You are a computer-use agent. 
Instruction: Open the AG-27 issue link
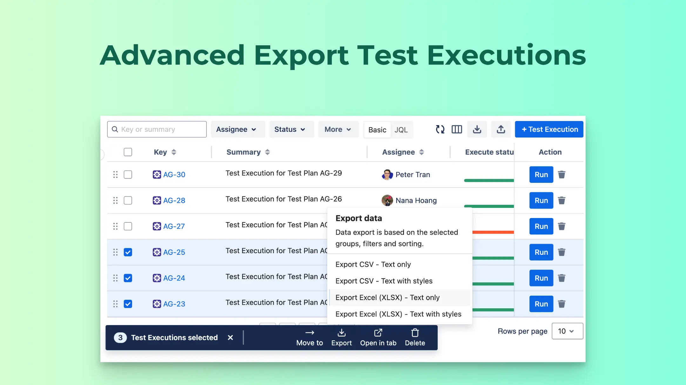tap(174, 226)
